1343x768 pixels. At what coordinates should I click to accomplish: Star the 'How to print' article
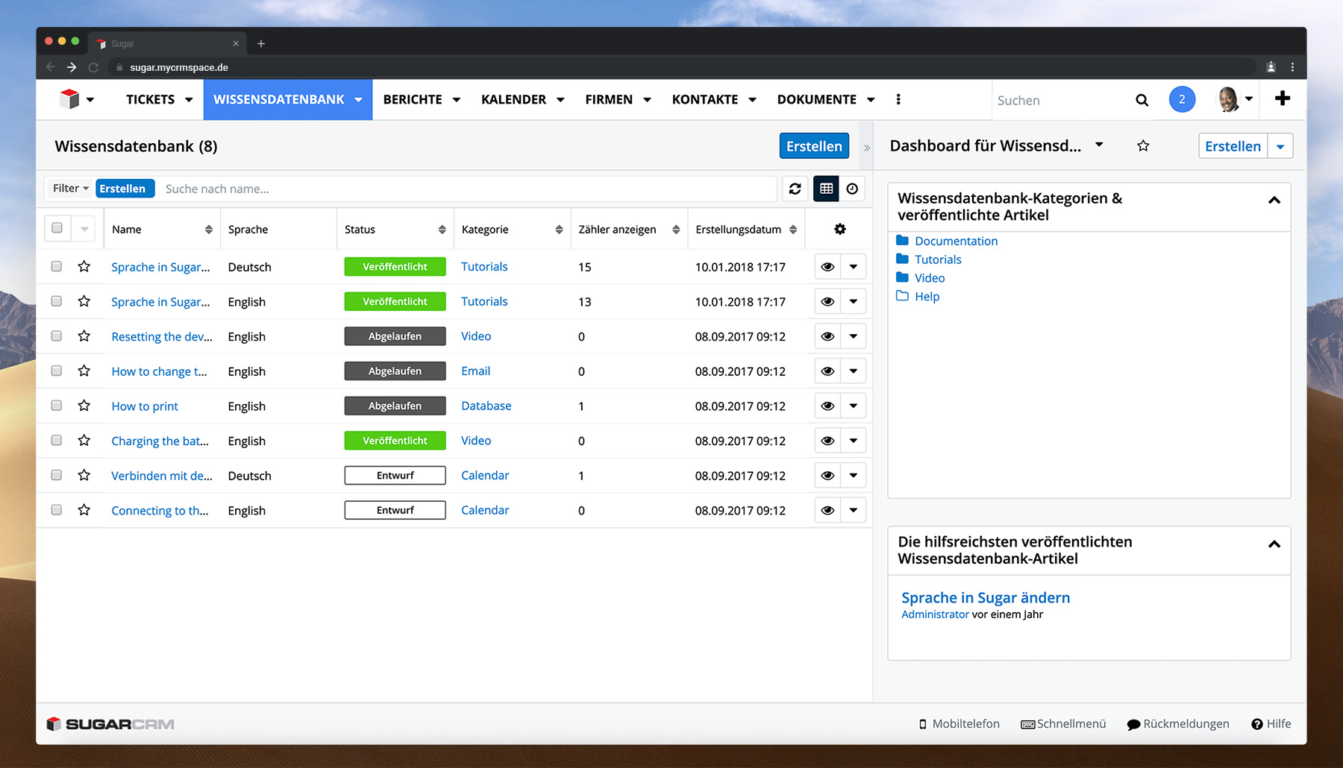tap(84, 406)
